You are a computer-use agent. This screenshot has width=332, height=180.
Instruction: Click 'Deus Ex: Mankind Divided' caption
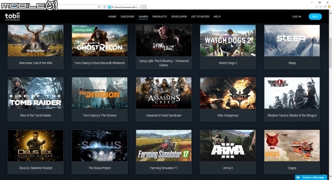click(36, 168)
